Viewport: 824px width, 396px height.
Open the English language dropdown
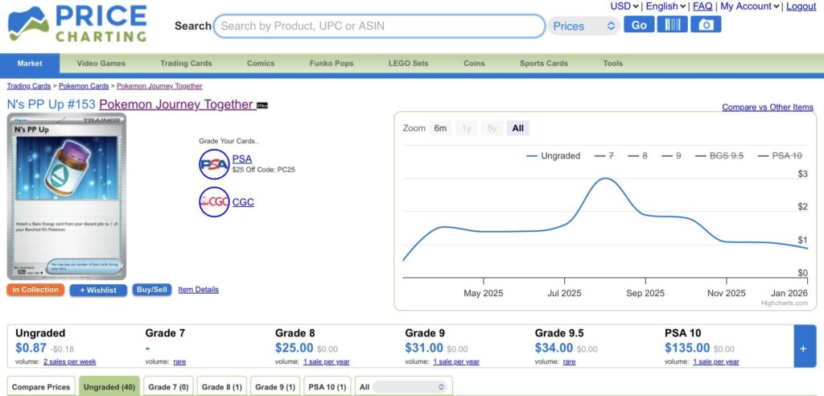pyautogui.click(x=665, y=6)
